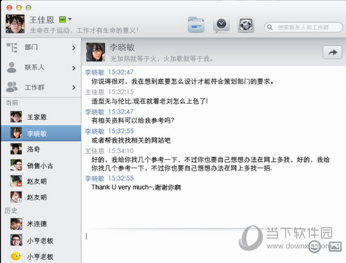346x263 pixels.
Task: Click the 李晓敏 name in chat header
Action: (122, 47)
